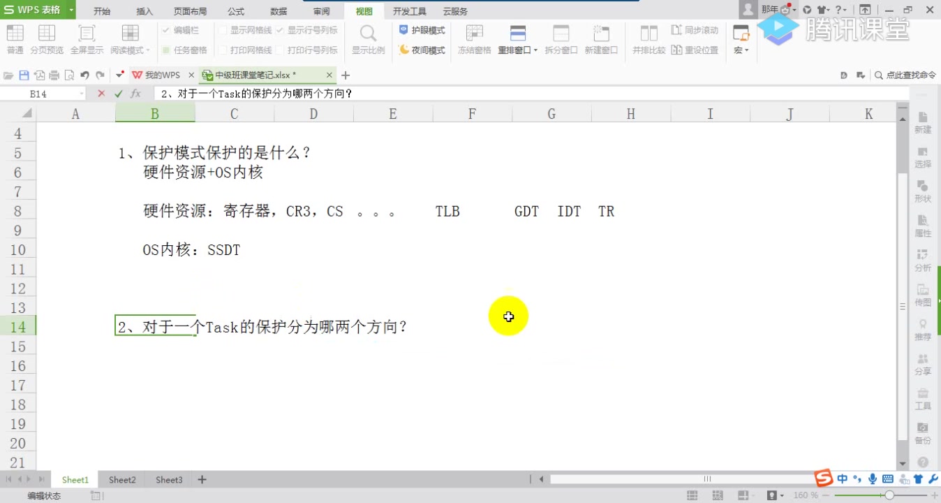The width and height of the screenshot is (941, 503).
Task: Toggle Synchronous Scrolling (同步滚动)
Action: tap(695, 31)
